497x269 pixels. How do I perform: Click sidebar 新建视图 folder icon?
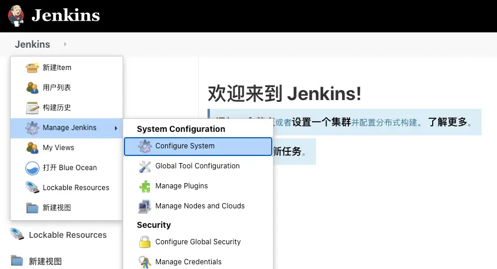click(x=17, y=261)
